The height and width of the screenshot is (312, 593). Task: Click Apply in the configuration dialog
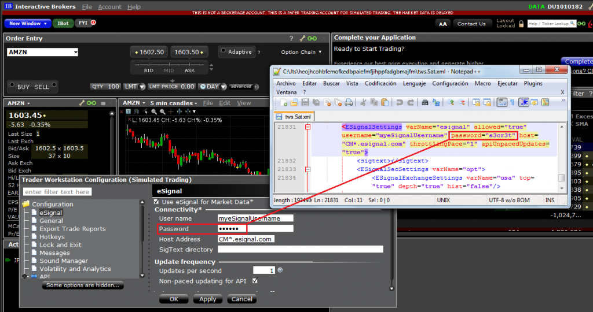click(208, 299)
